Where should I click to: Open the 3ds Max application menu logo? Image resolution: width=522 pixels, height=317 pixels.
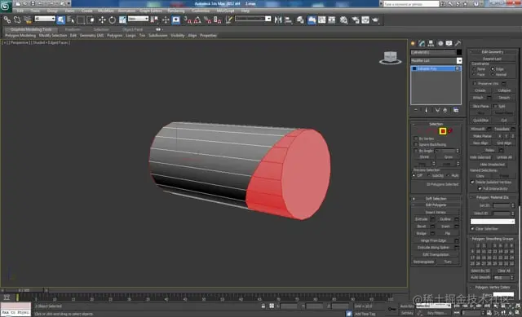(6, 6)
